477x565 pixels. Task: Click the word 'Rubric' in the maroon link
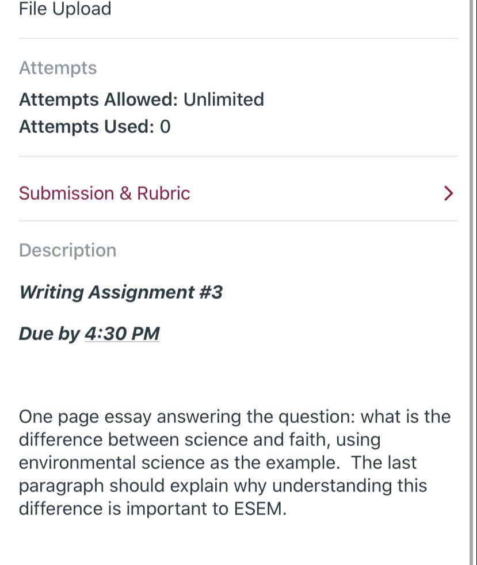tap(163, 193)
